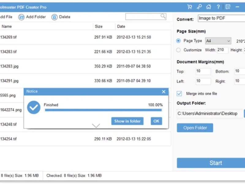
Task: Click the search magnifier icon
Action: [x=163, y=16]
